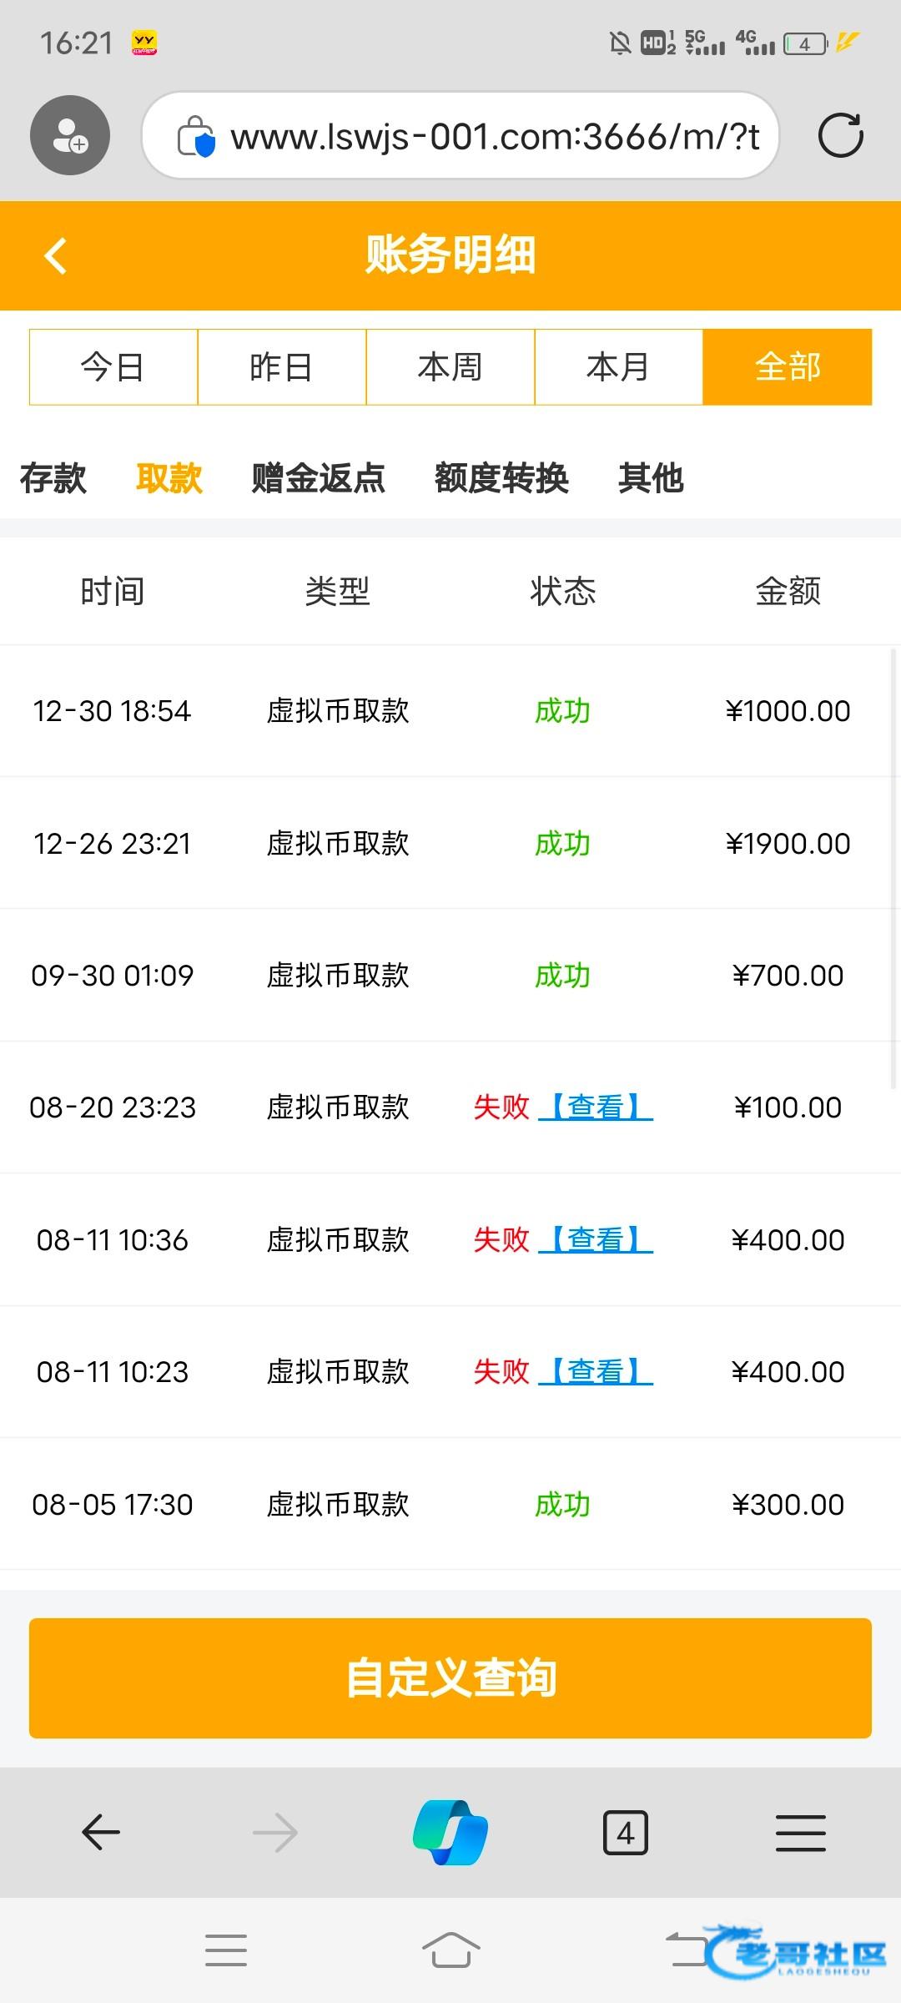Tap the site security shield icon
Viewport: 901px width, 2003px height.
pyautogui.click(x=197, y=137)
